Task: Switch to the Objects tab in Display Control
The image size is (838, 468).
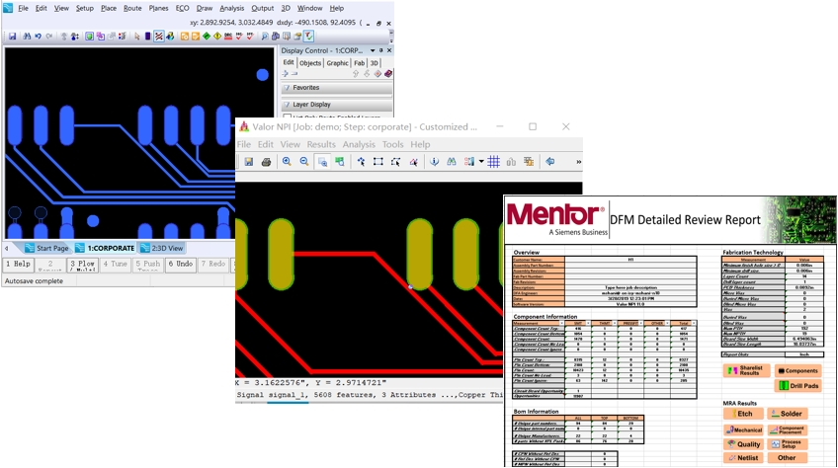Action: pyautogui.click(x=310, y=63)
